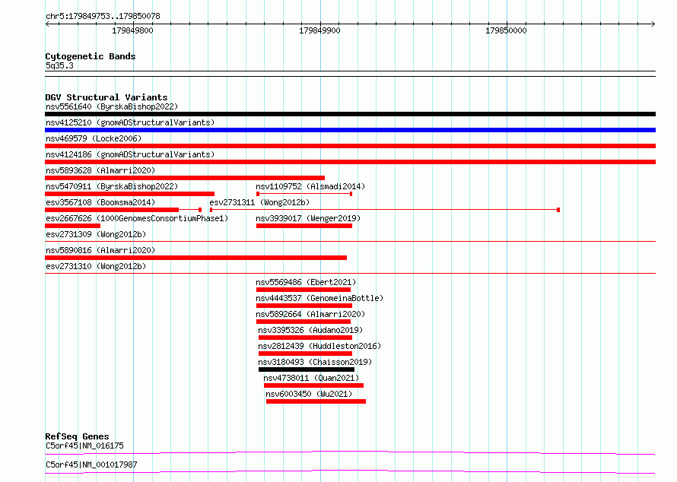Select the blue nsv4125210 variant bar

350,130
